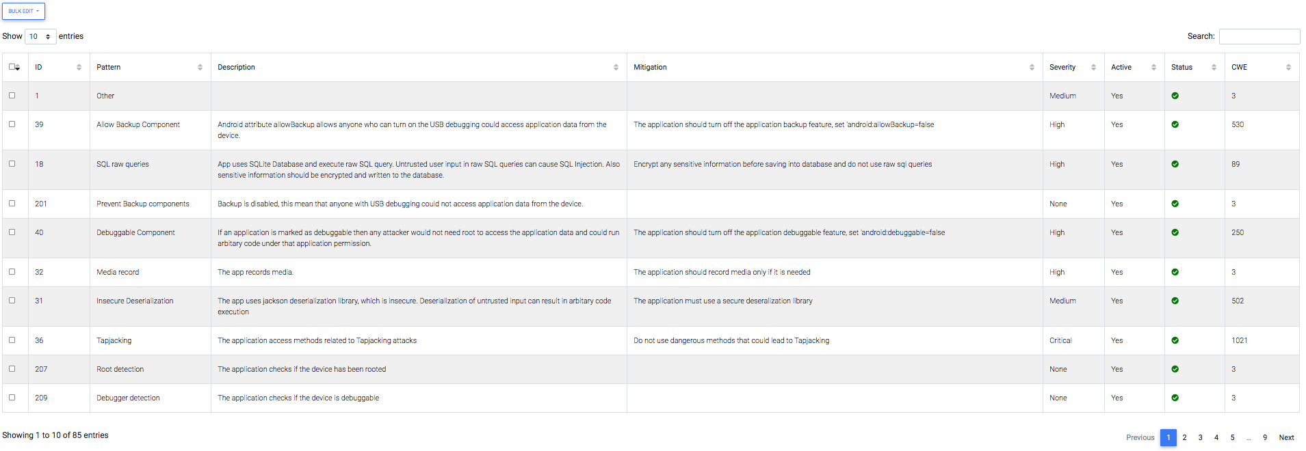The height and width of the screenshot is (451, 1306).
Task: Click the green status icon for Tapjacking
Action: click(1175, 340)
